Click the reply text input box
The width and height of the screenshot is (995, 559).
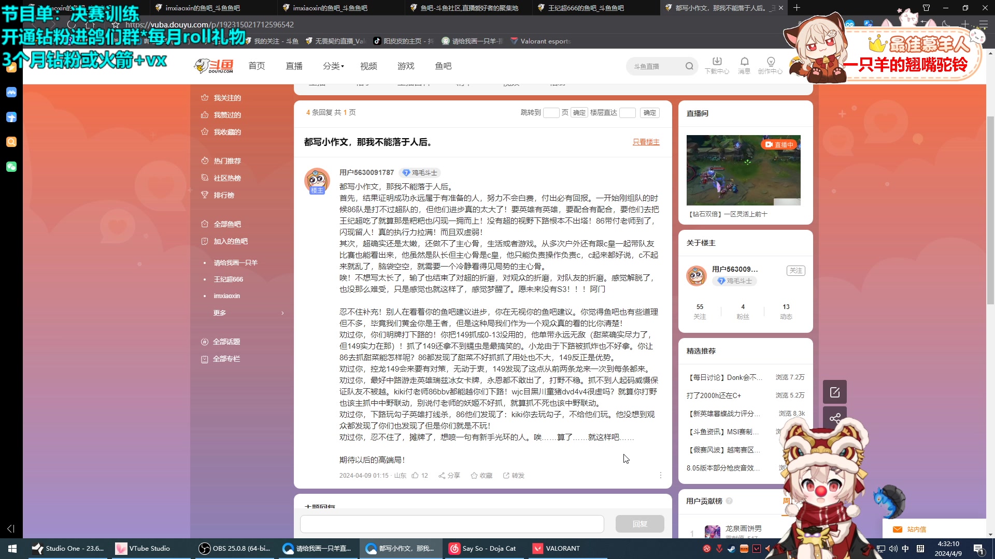point(452,524)
